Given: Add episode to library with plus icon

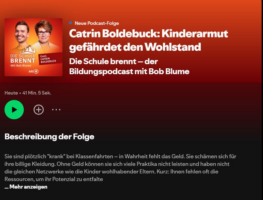Looking at the screenshot, I should [x=39, y=110].
